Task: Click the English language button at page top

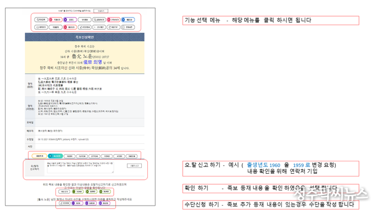Action: (x=101, y=11)
